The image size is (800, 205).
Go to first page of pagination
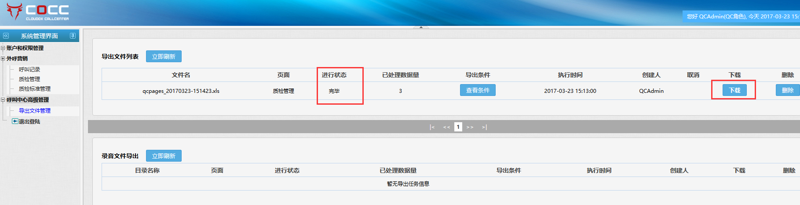click(432, 127)
